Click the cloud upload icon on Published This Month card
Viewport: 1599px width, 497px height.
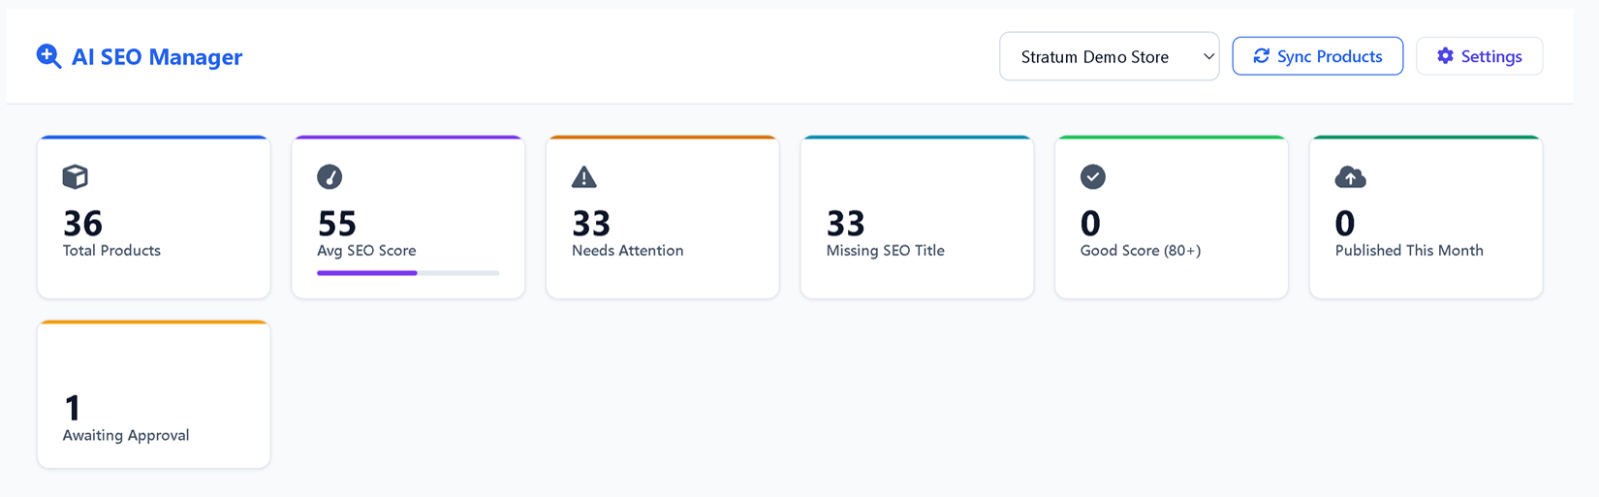(x=1350, y=176)
